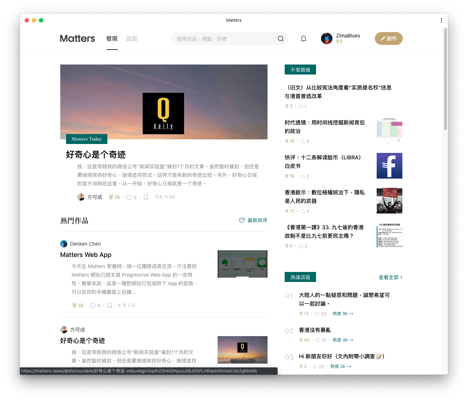Screen dimensions: 468x401
Task: Open sunset thumbnail in hot list
Action: pyautogui.click(x=243, y=350)
